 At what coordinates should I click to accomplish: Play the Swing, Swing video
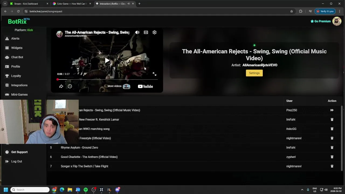click(107, 61)
